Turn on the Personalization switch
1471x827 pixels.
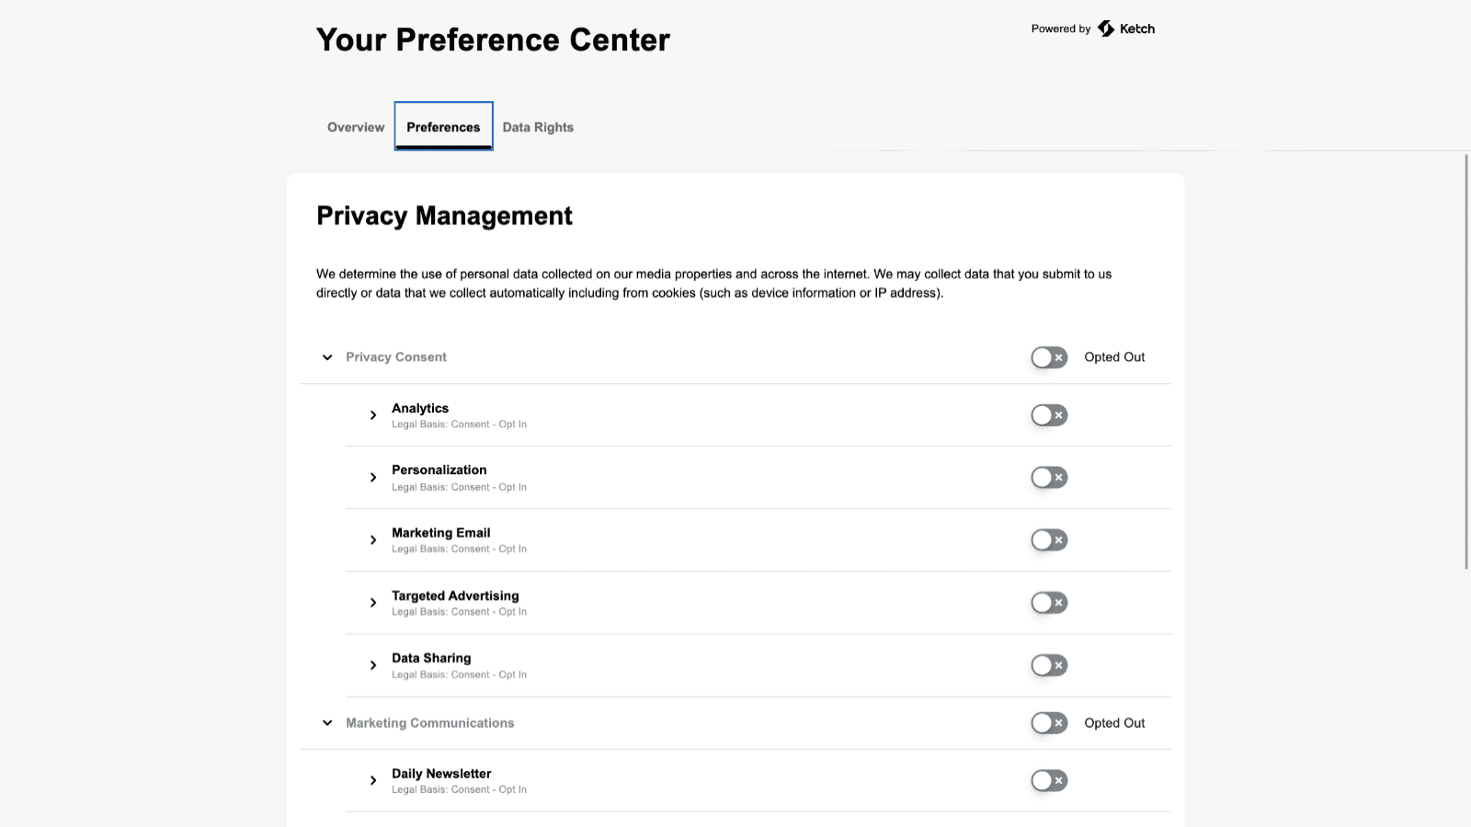[x=1048, y=477]
